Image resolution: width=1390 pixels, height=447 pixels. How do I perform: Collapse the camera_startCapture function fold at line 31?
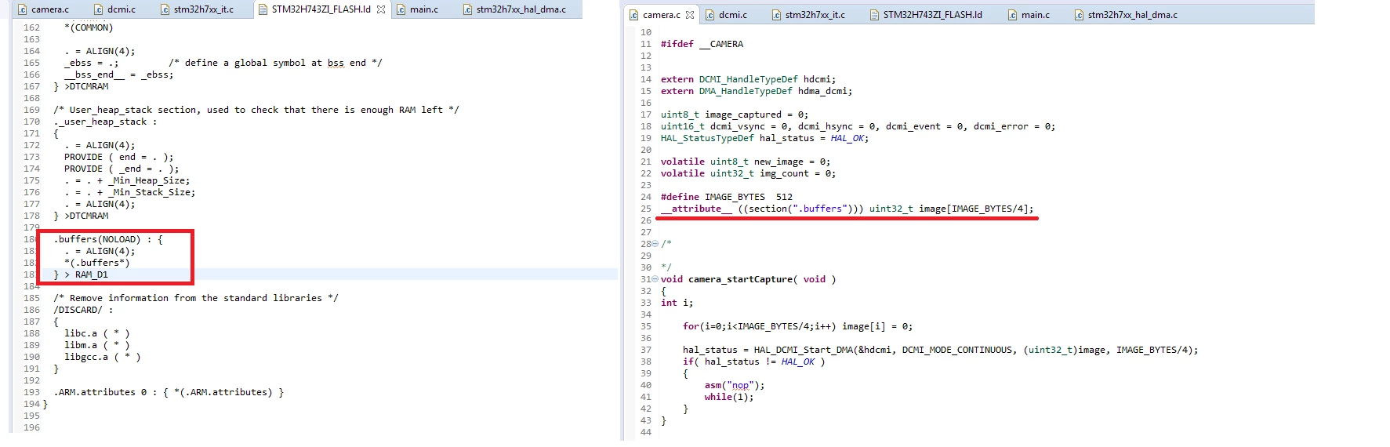pos(655,279)
